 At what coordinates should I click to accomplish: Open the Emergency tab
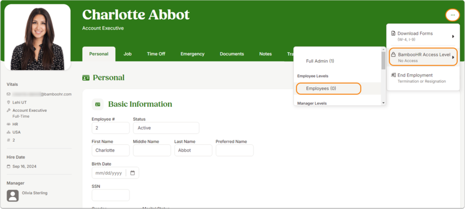point(193,54)
